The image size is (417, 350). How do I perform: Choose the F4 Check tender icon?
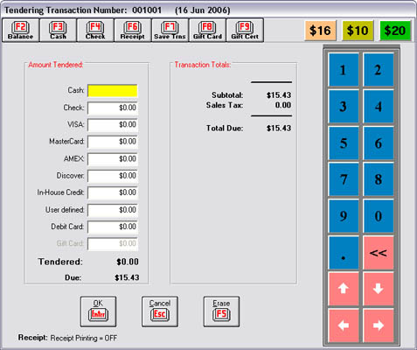click(95, 31)
